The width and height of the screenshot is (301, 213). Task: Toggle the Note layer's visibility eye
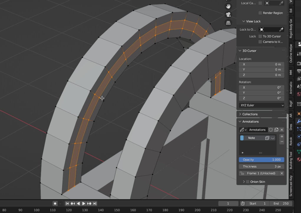click(273, 138)
